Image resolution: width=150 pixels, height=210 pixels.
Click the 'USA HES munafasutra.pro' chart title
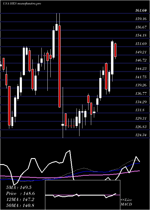(x=22, y=4)
